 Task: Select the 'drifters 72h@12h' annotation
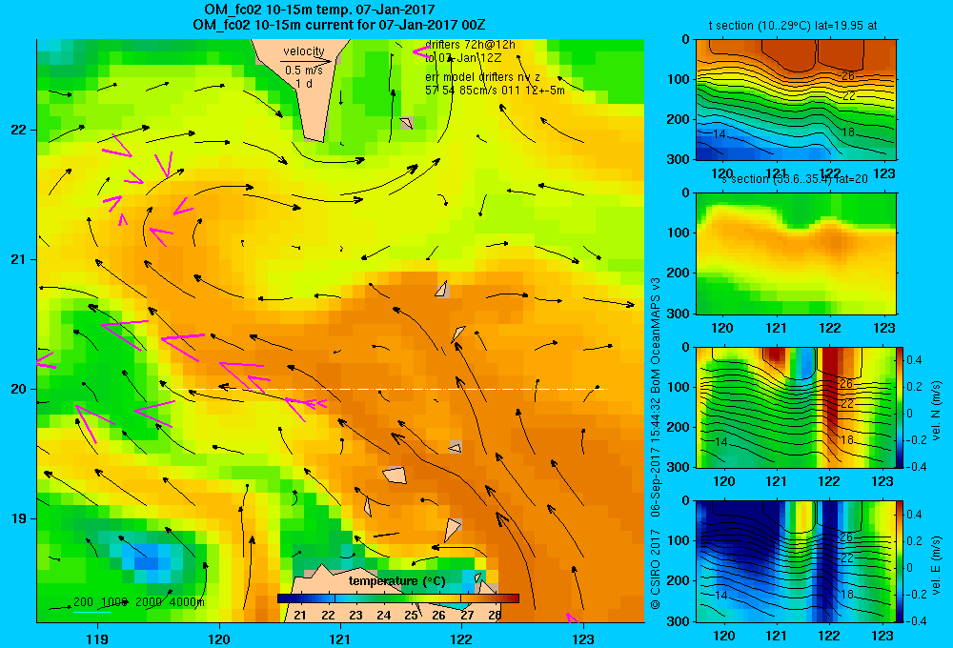[x=470, y=45]
